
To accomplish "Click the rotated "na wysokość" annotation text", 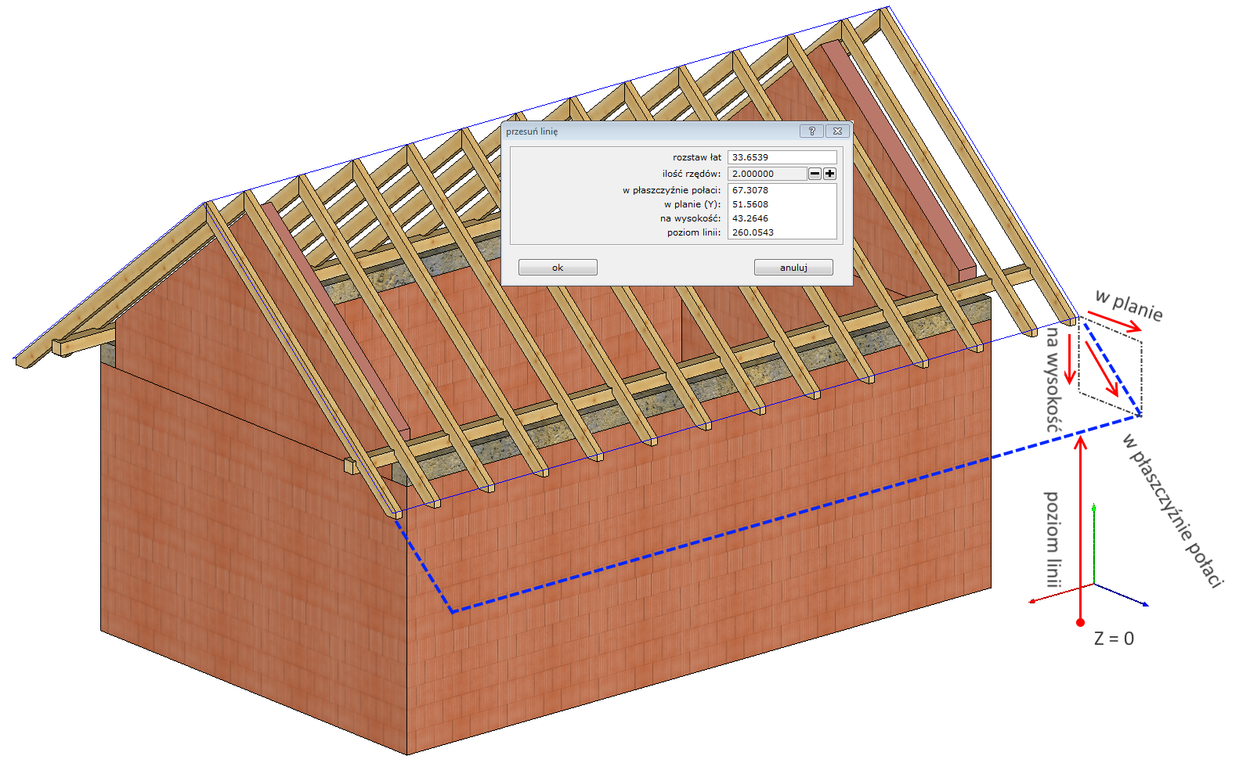I will pyautogui.click(x=1053, y=380).
